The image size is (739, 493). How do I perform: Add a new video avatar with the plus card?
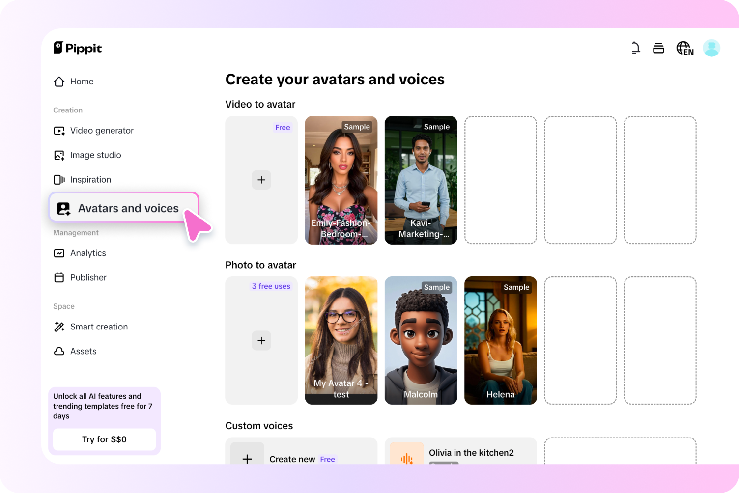coord(261,180)
